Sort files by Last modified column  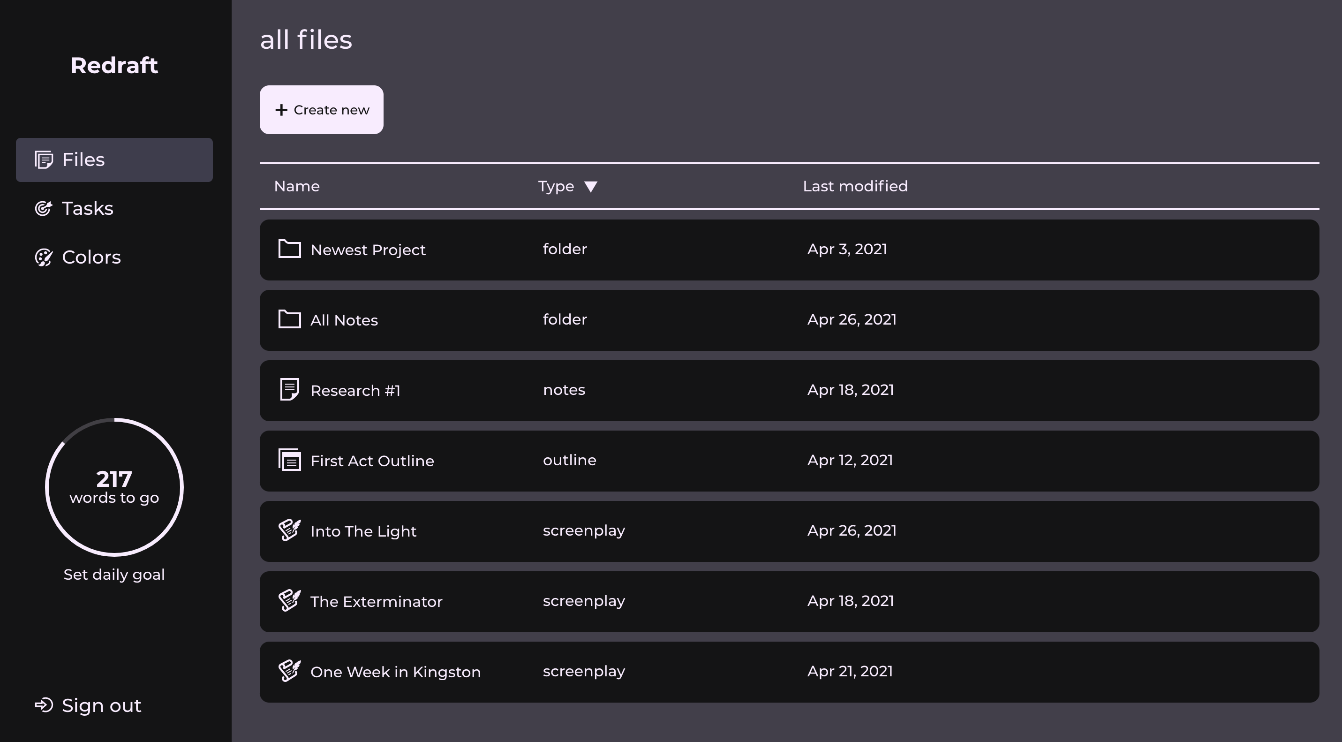(x=855, y=186)
